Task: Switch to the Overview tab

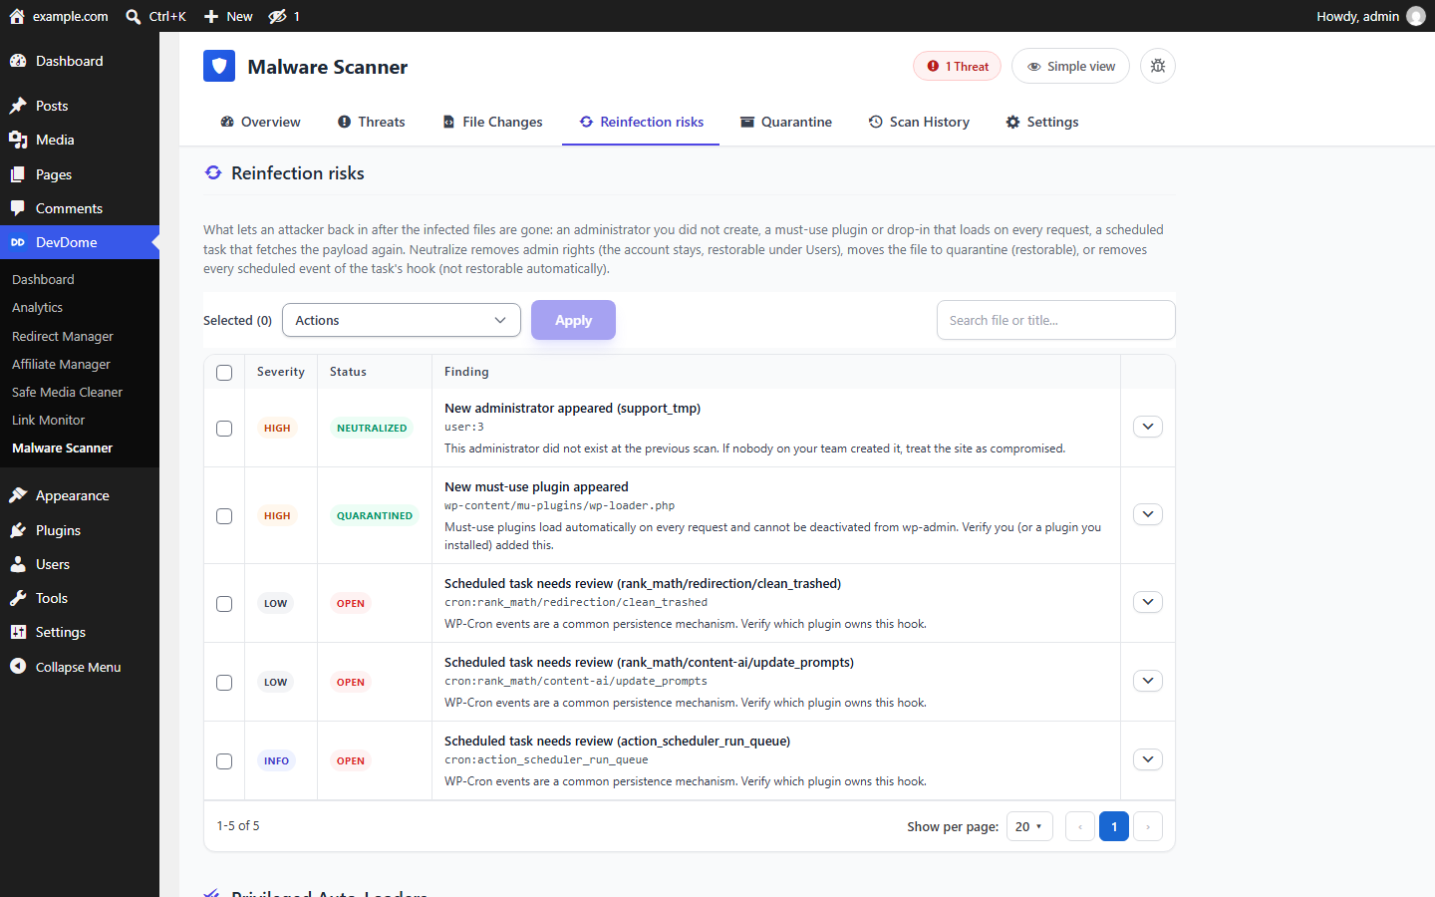Action: coord(260,122)
